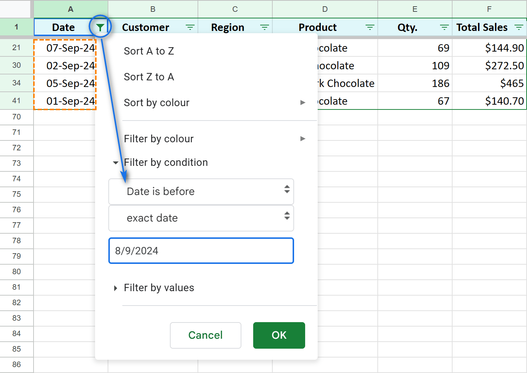Select row 34 header

17,83
